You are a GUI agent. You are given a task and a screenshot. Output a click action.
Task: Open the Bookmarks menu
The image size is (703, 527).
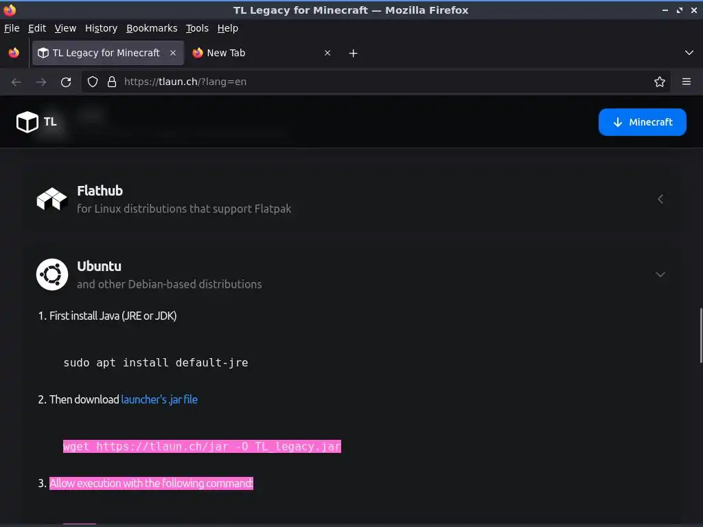(152, 28)
